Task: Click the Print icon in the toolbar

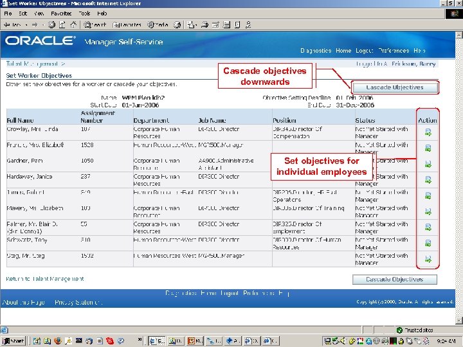Action: point(204,25)
